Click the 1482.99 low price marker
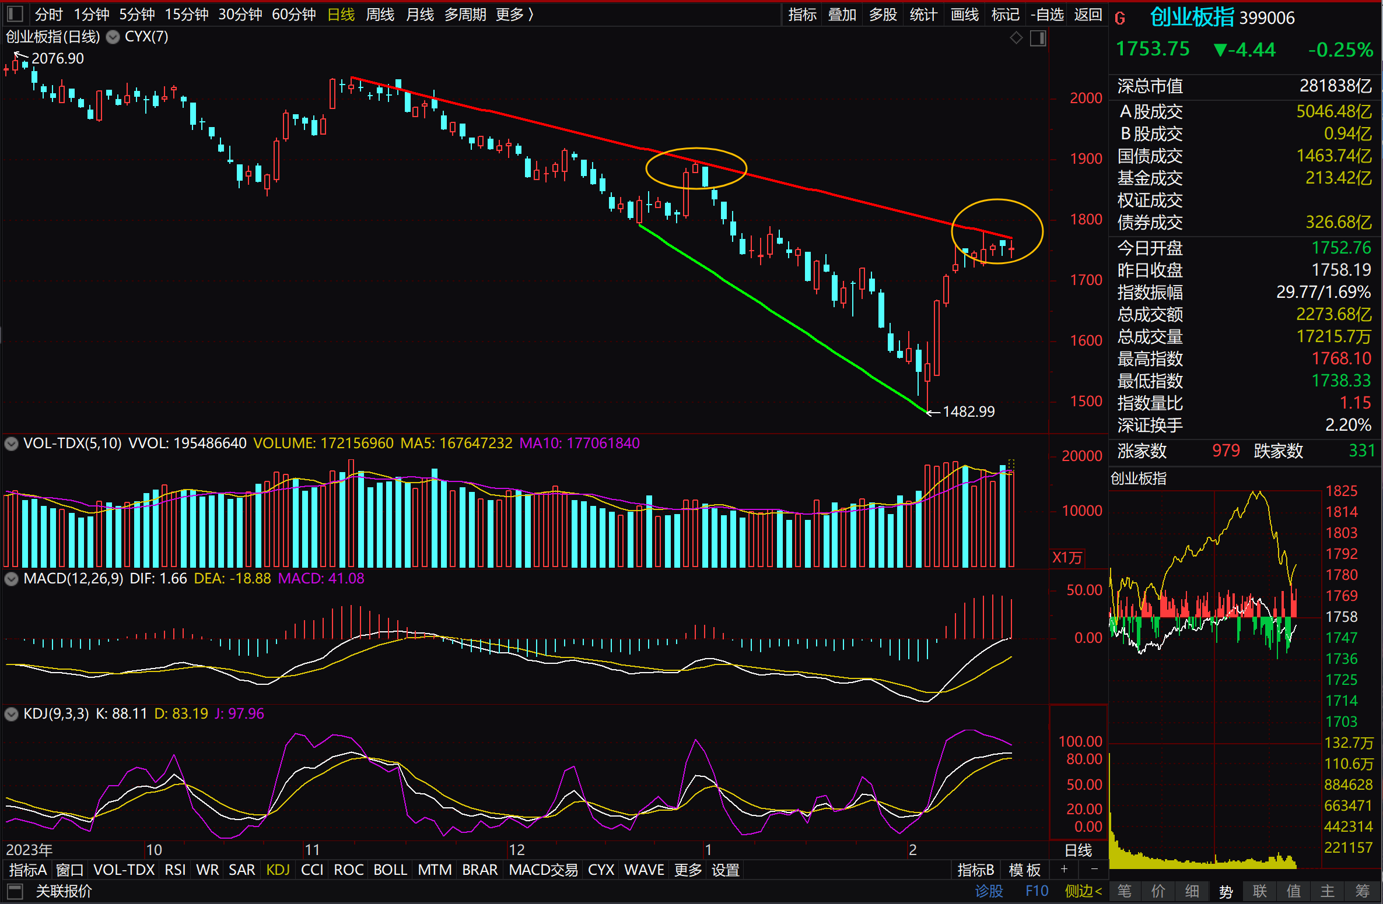Screen dimensions: 1383x904 (968, 411)
